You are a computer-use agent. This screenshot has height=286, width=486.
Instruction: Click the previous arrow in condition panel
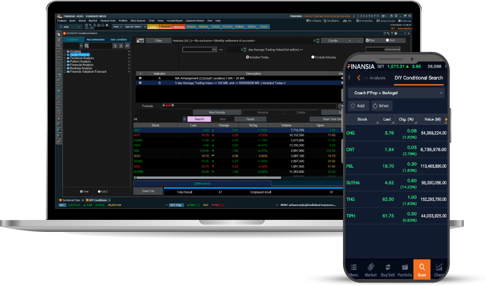(115, 46)
